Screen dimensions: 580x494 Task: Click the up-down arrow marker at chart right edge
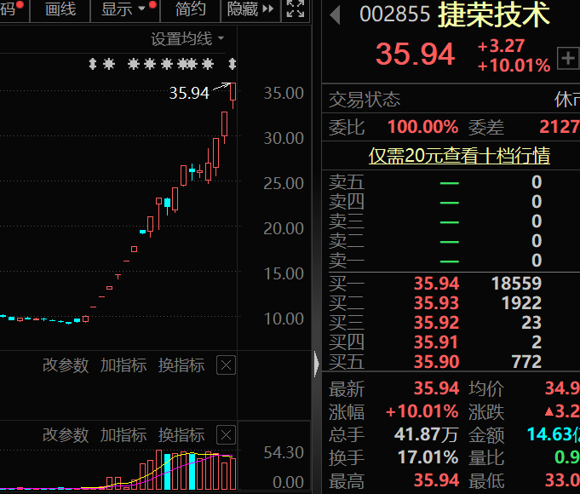click(x=232, y=64)
